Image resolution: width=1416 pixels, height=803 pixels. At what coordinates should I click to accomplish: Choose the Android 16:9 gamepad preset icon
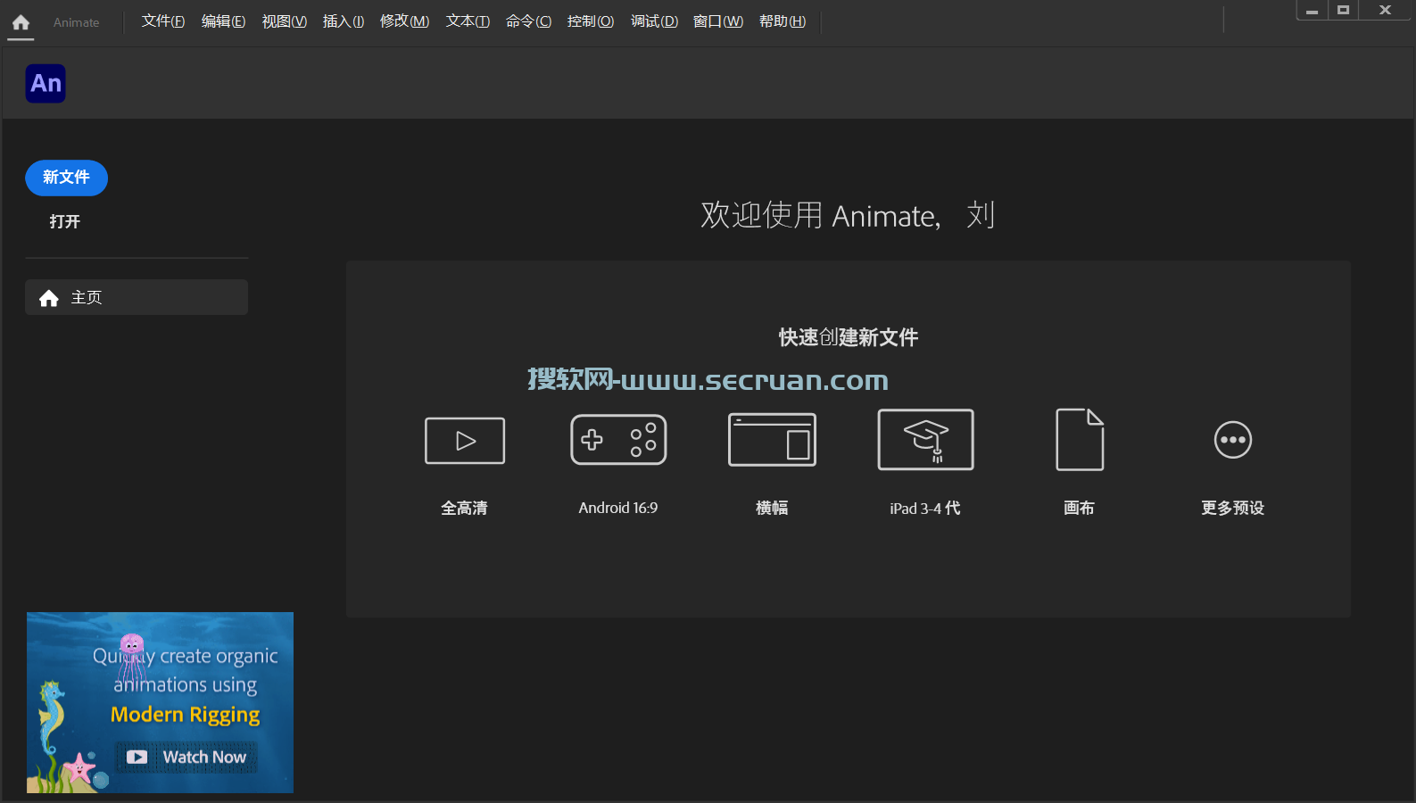[x=618, y=440]
